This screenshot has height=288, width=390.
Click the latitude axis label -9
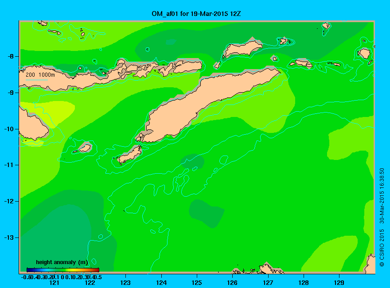point(11,93)
